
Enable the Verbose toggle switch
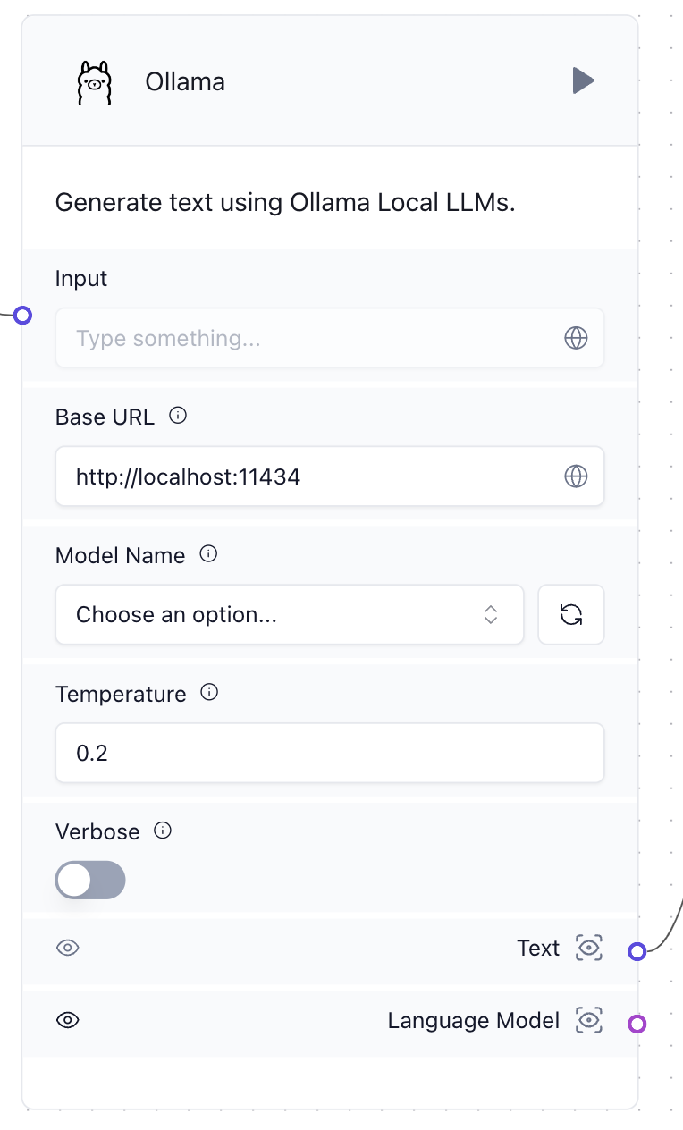tap(90, 880)
